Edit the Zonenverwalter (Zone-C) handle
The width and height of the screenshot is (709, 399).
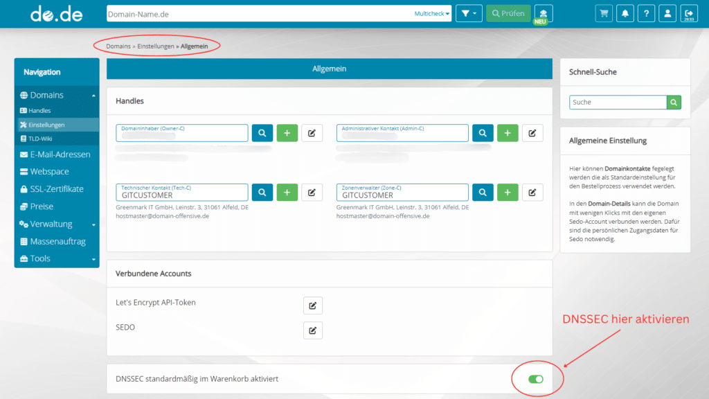coord(532,193)
